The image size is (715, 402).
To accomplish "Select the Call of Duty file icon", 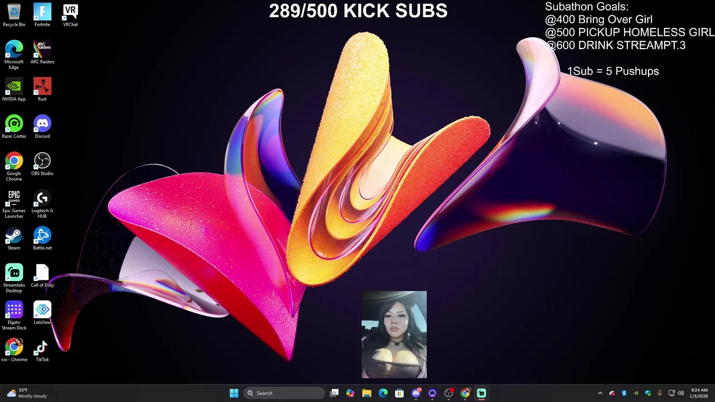I will coord(42,275).
